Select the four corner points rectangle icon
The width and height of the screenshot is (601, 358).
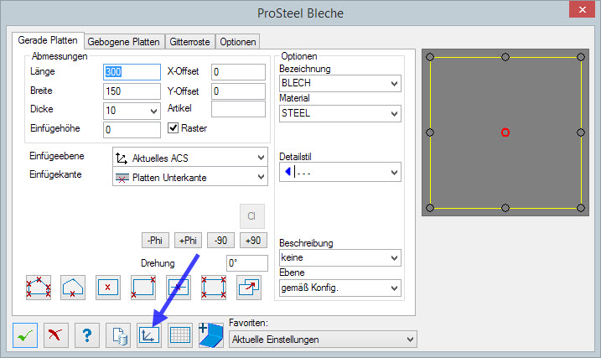[x=214, y=288]
